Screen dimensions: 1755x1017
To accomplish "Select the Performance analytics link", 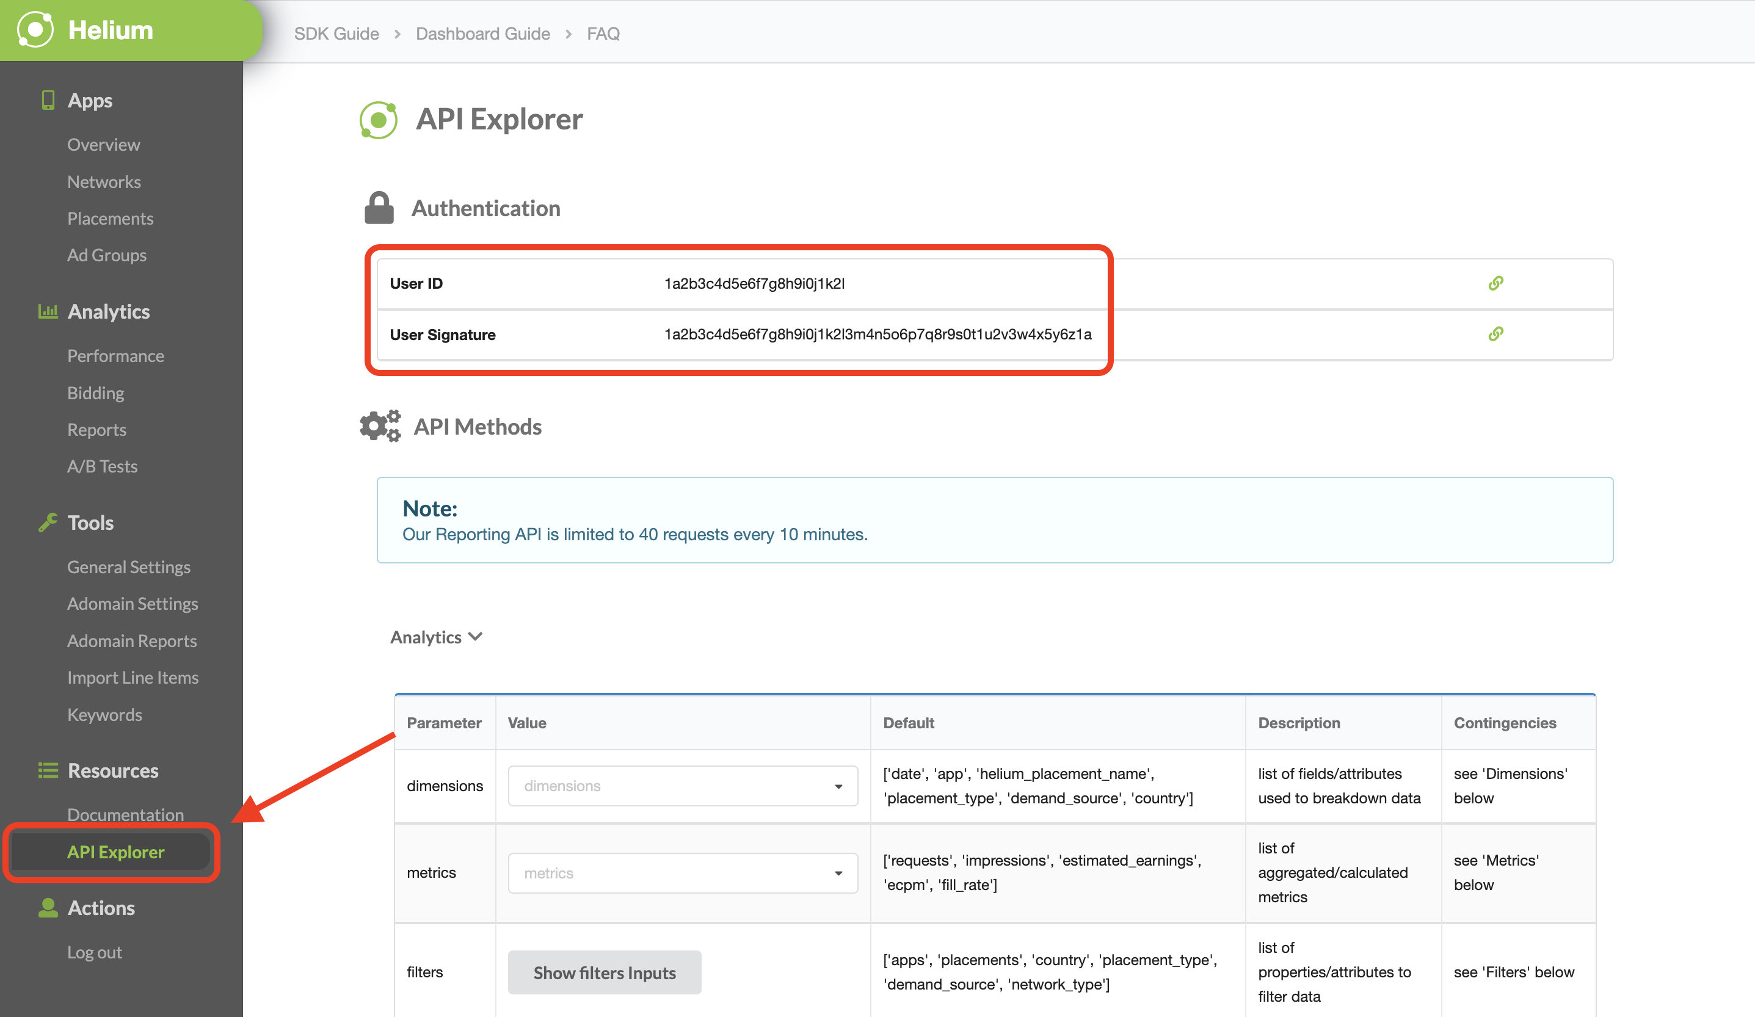I will [115, 355].
